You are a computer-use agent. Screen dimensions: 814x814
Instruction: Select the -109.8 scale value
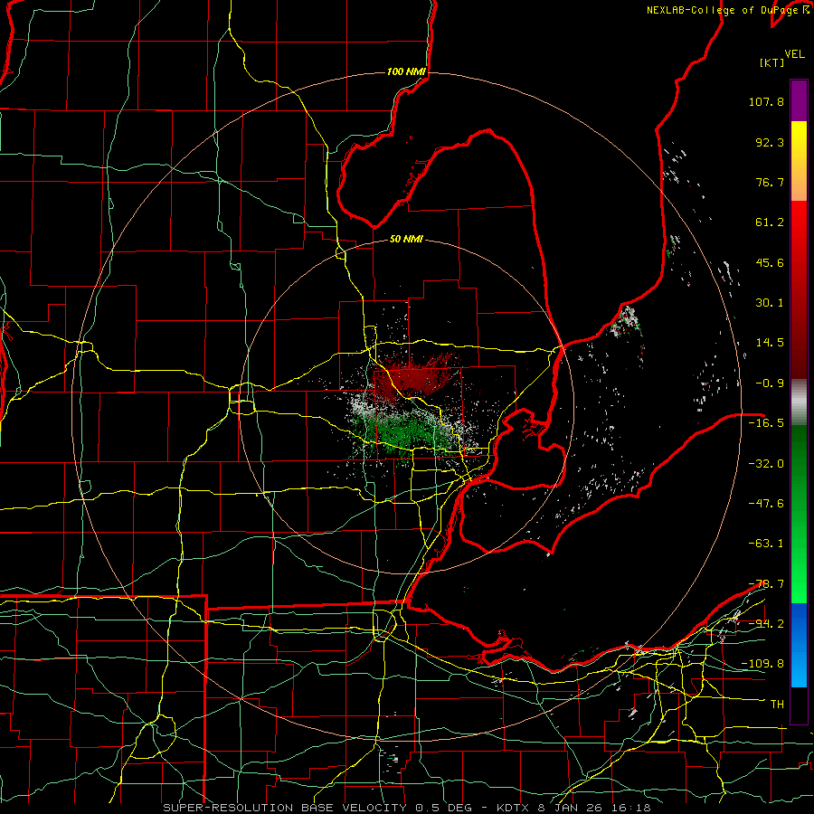(x=762, y=664)
